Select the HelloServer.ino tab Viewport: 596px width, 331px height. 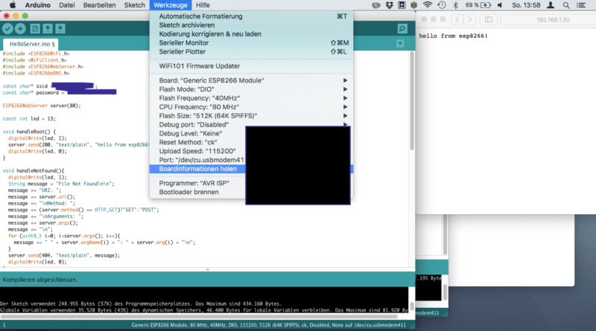(32, 44)
